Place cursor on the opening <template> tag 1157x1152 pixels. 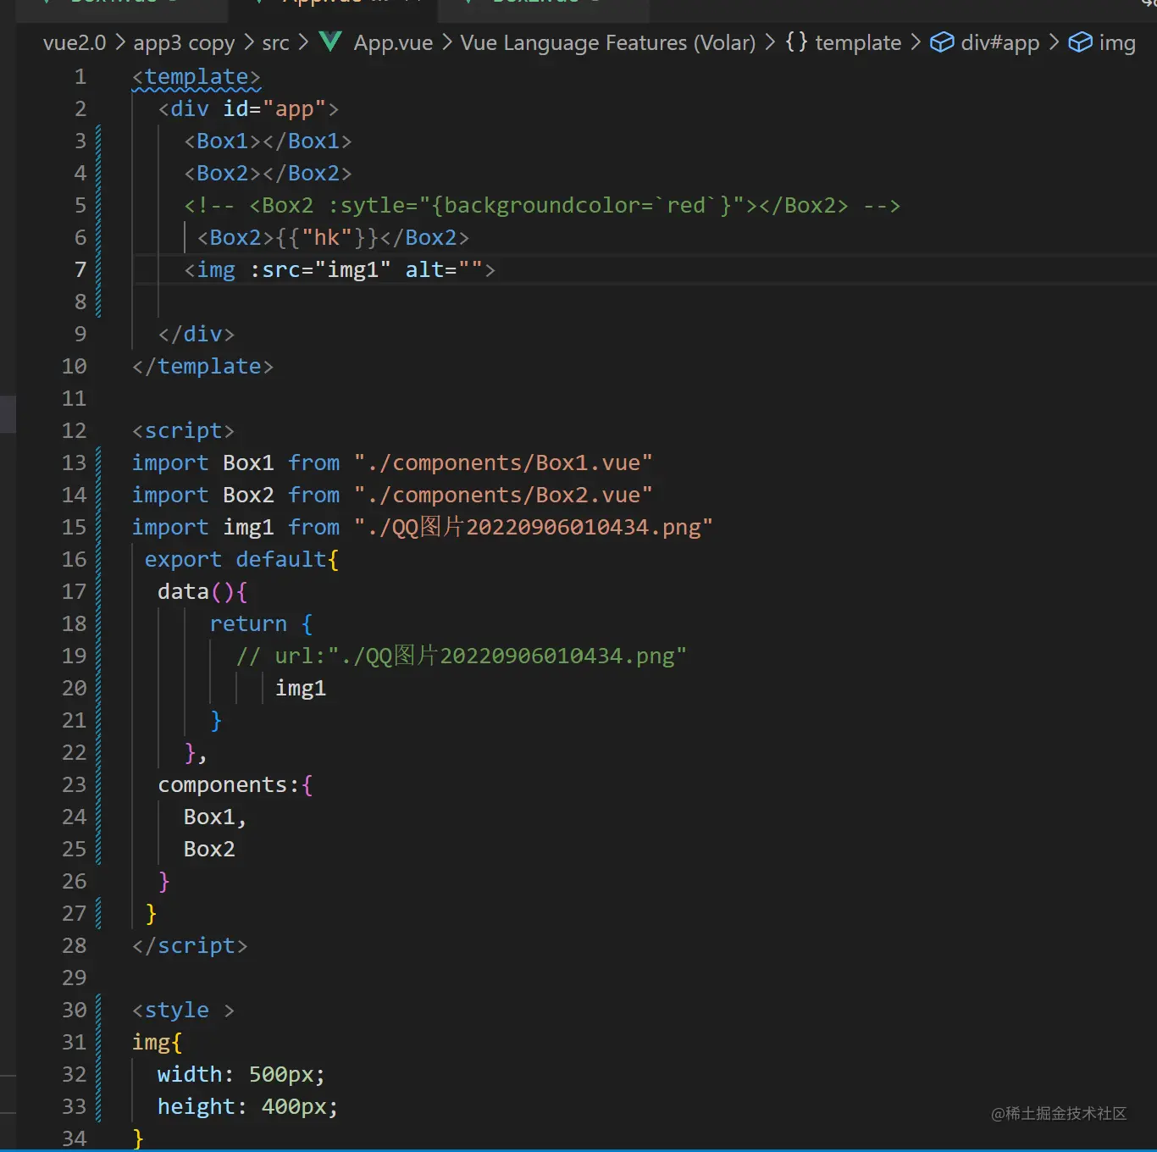tap(197, 77)
